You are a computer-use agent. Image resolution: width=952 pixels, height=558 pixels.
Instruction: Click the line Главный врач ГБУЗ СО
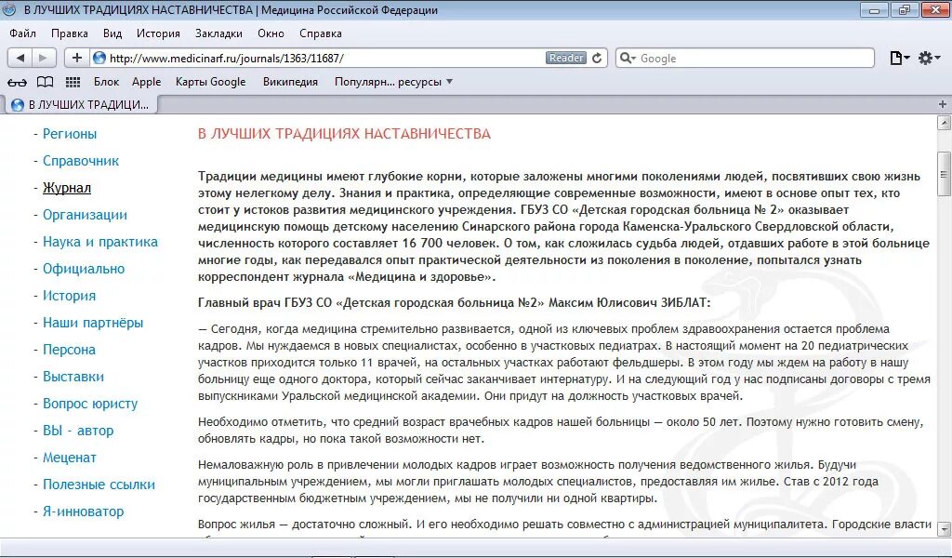[x=454, y=302]
